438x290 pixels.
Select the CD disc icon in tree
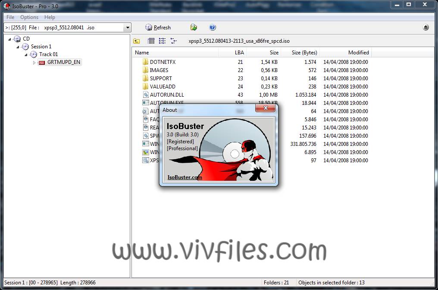click(x=17, y=39)
